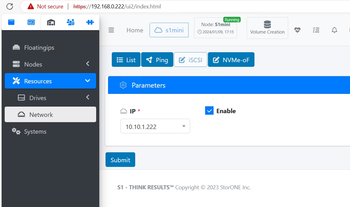Expand the Drives submenu chevron
The width and height of the screenshot is (350, 207).
pos(88,97)
